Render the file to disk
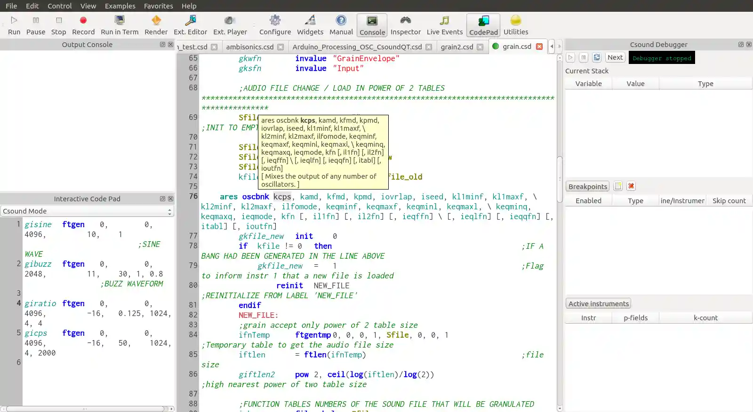Screen dimensions: 753x412 pyautogui.click(x=156, y=25)
